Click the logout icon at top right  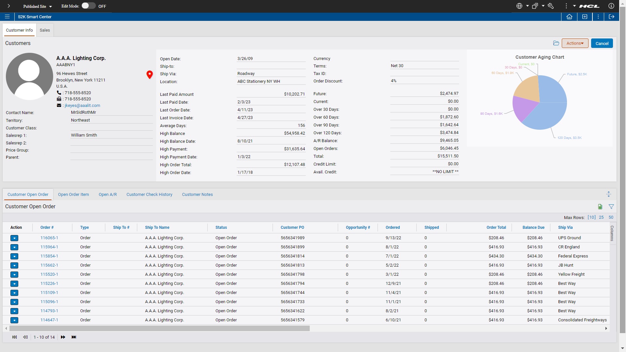[612, 17]
